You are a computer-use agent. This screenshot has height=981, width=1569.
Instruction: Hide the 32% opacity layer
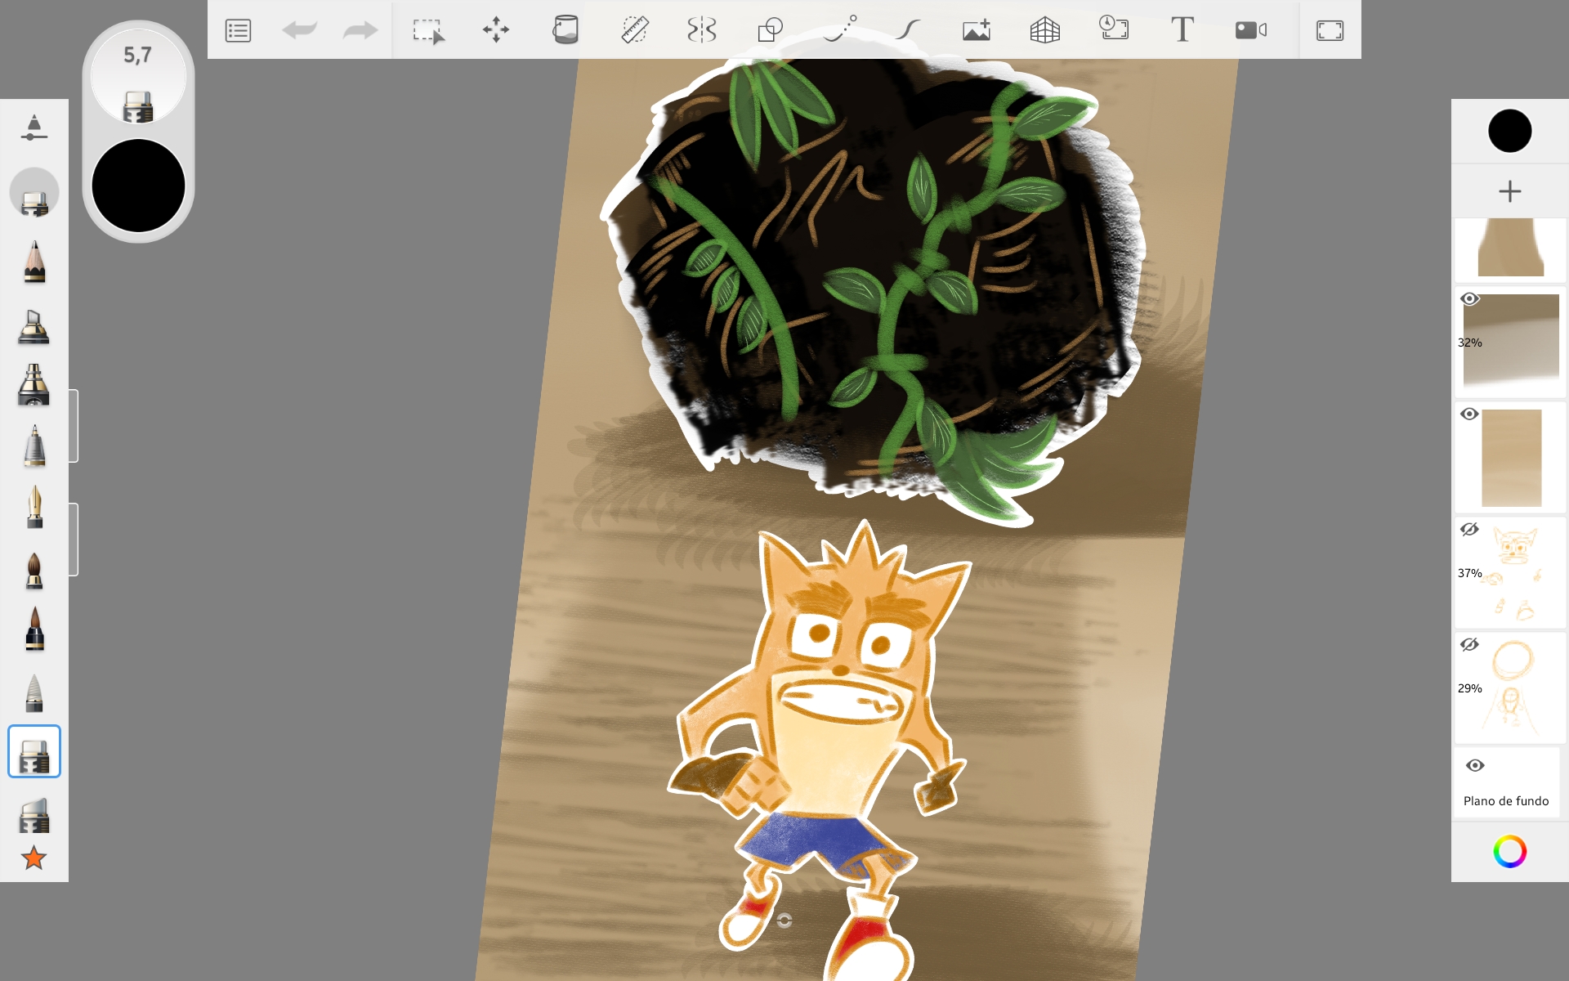click(x=1469, y=299)
